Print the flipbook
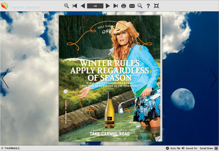Viewport: 219px width, 151px height. pyautogui.click(x=124, y=6)
